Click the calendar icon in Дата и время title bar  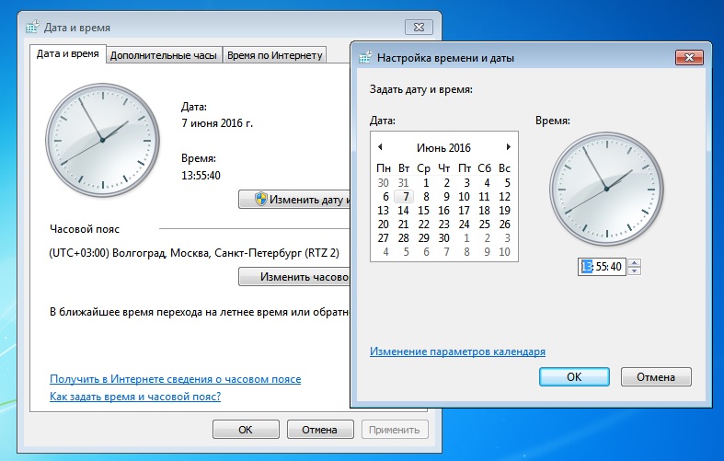point(32,28)
